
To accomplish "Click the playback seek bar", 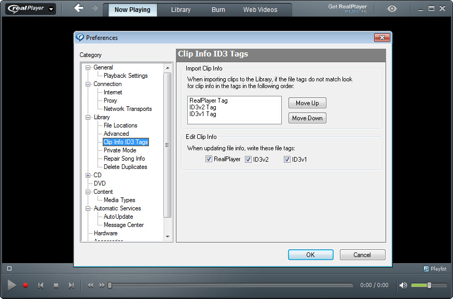I will 230,286.
